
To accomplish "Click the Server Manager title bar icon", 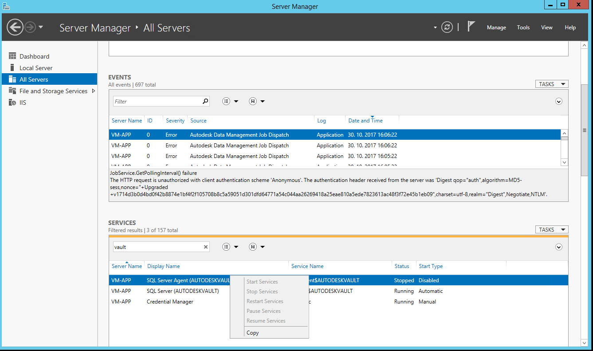I will [5, 6].
